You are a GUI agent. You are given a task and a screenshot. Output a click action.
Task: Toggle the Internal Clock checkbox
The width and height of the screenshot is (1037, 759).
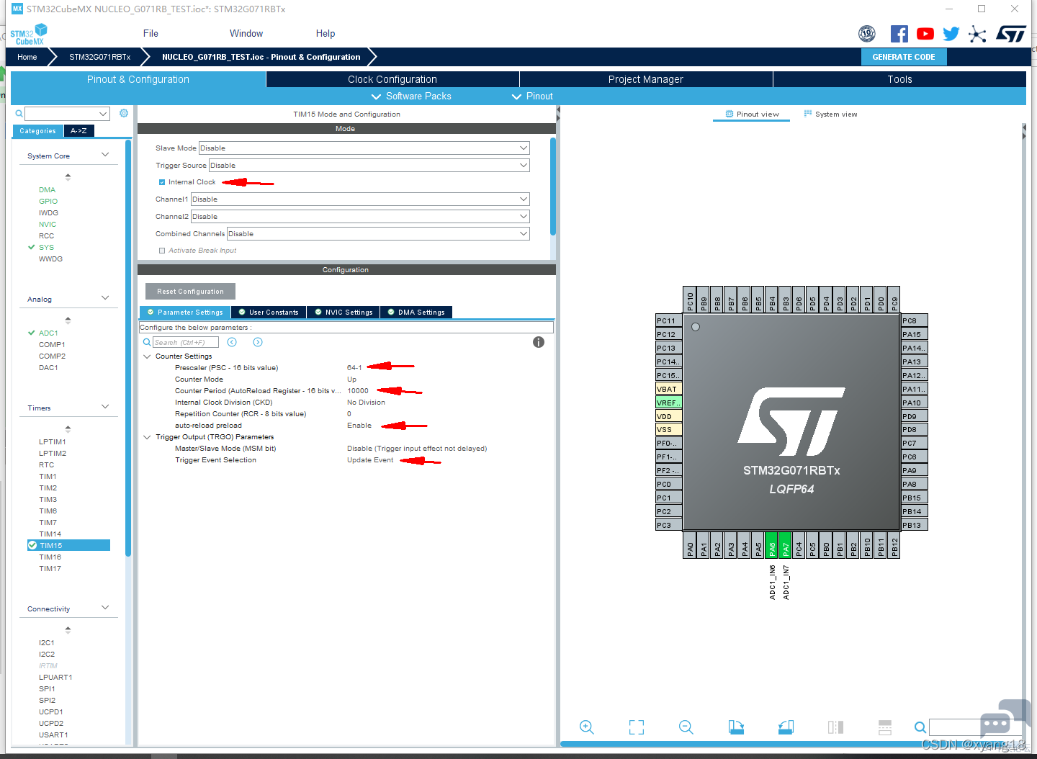pyautogui.click(x=162, y=182)
